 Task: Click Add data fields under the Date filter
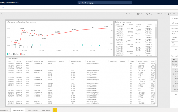174,50
